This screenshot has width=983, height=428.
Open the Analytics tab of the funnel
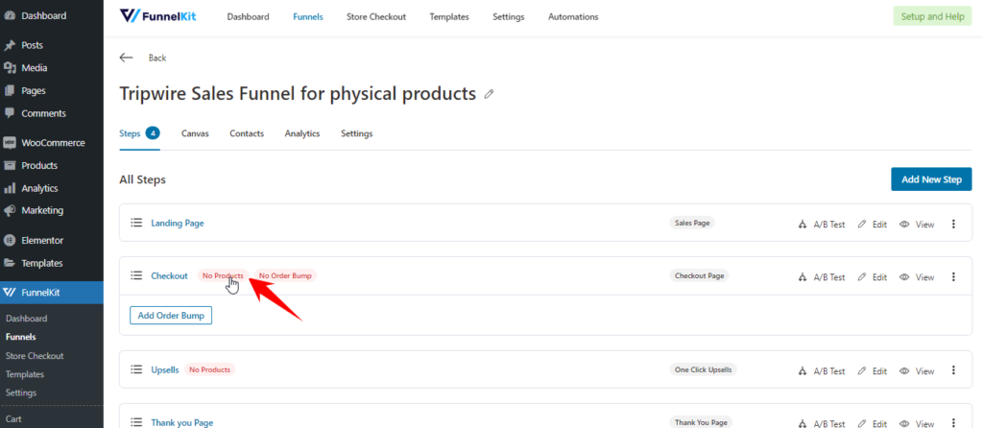coord(302,133)
